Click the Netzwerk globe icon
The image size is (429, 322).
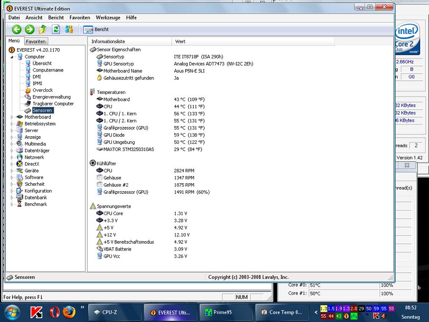coord(19,157)
